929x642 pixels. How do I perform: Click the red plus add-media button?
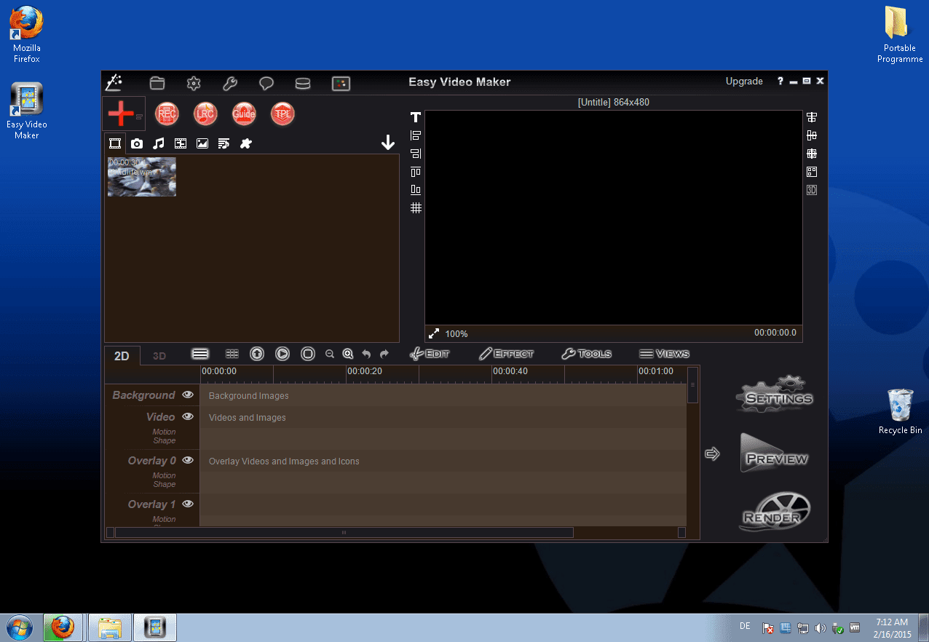click(x=121, y=114)
